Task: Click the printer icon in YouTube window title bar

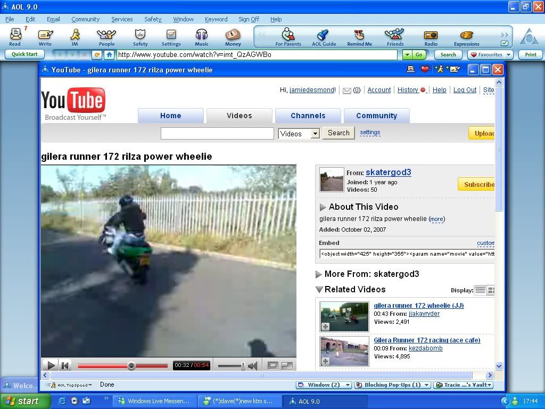Action: tap(410, 69)
